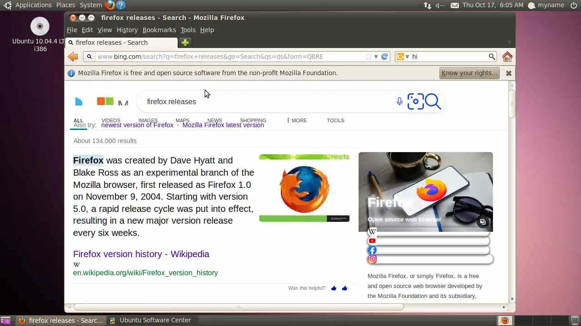Click 'firefox releases - Searc...' taskbar button
The image size is (581, 326).
61,320
